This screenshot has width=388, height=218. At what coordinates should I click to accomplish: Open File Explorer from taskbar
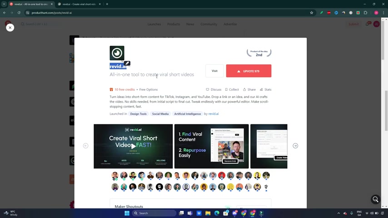[208, 213]
